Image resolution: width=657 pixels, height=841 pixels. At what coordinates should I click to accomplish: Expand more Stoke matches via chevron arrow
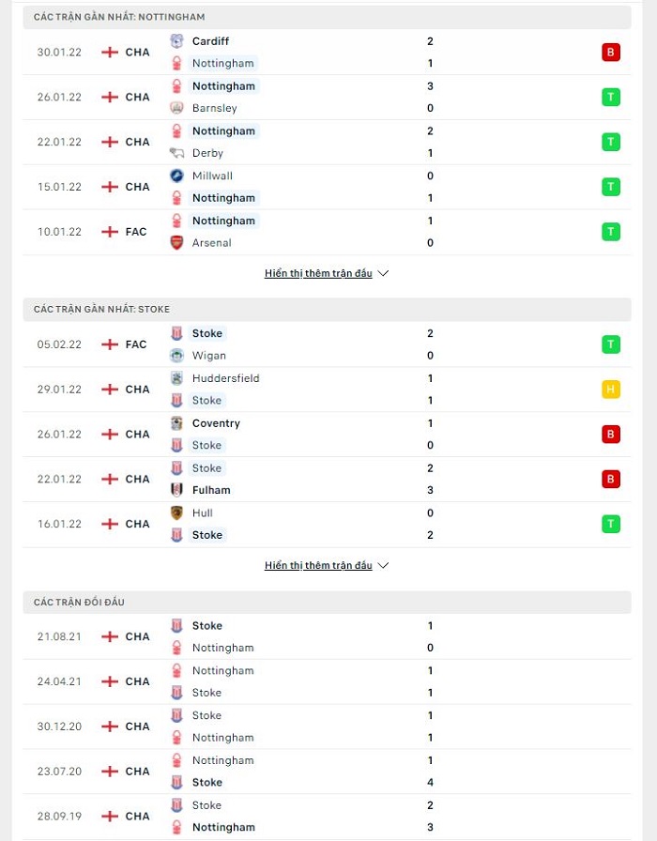pos(383,565)
